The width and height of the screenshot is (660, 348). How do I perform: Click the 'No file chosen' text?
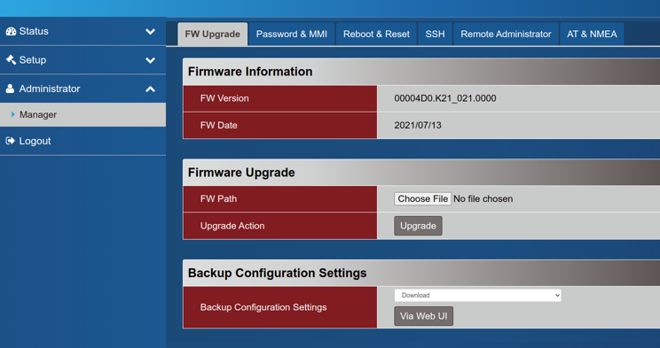pos(483,199)
